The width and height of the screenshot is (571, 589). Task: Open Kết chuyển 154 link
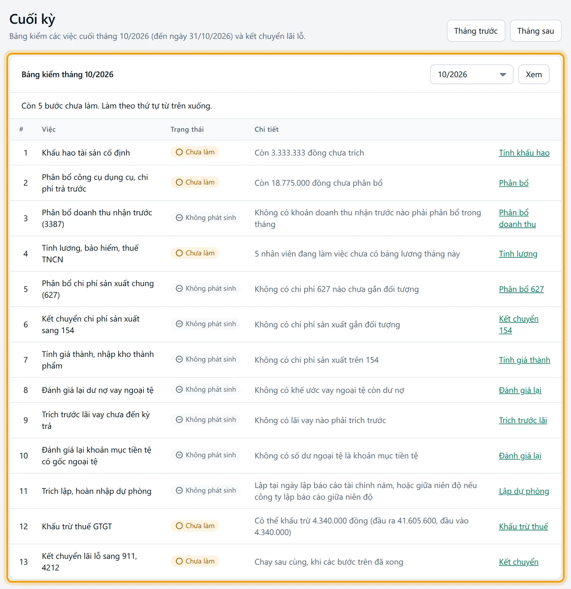click(x=519, y=324)
